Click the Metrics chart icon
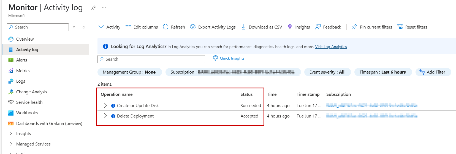The width and height of the screenshot is (456, 154). 11,71
